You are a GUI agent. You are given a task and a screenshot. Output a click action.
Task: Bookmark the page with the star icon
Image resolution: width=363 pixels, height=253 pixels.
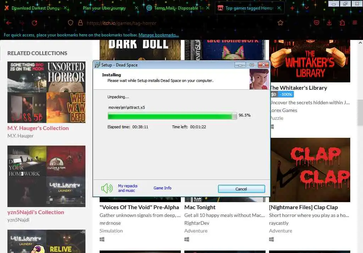(280, 23)
